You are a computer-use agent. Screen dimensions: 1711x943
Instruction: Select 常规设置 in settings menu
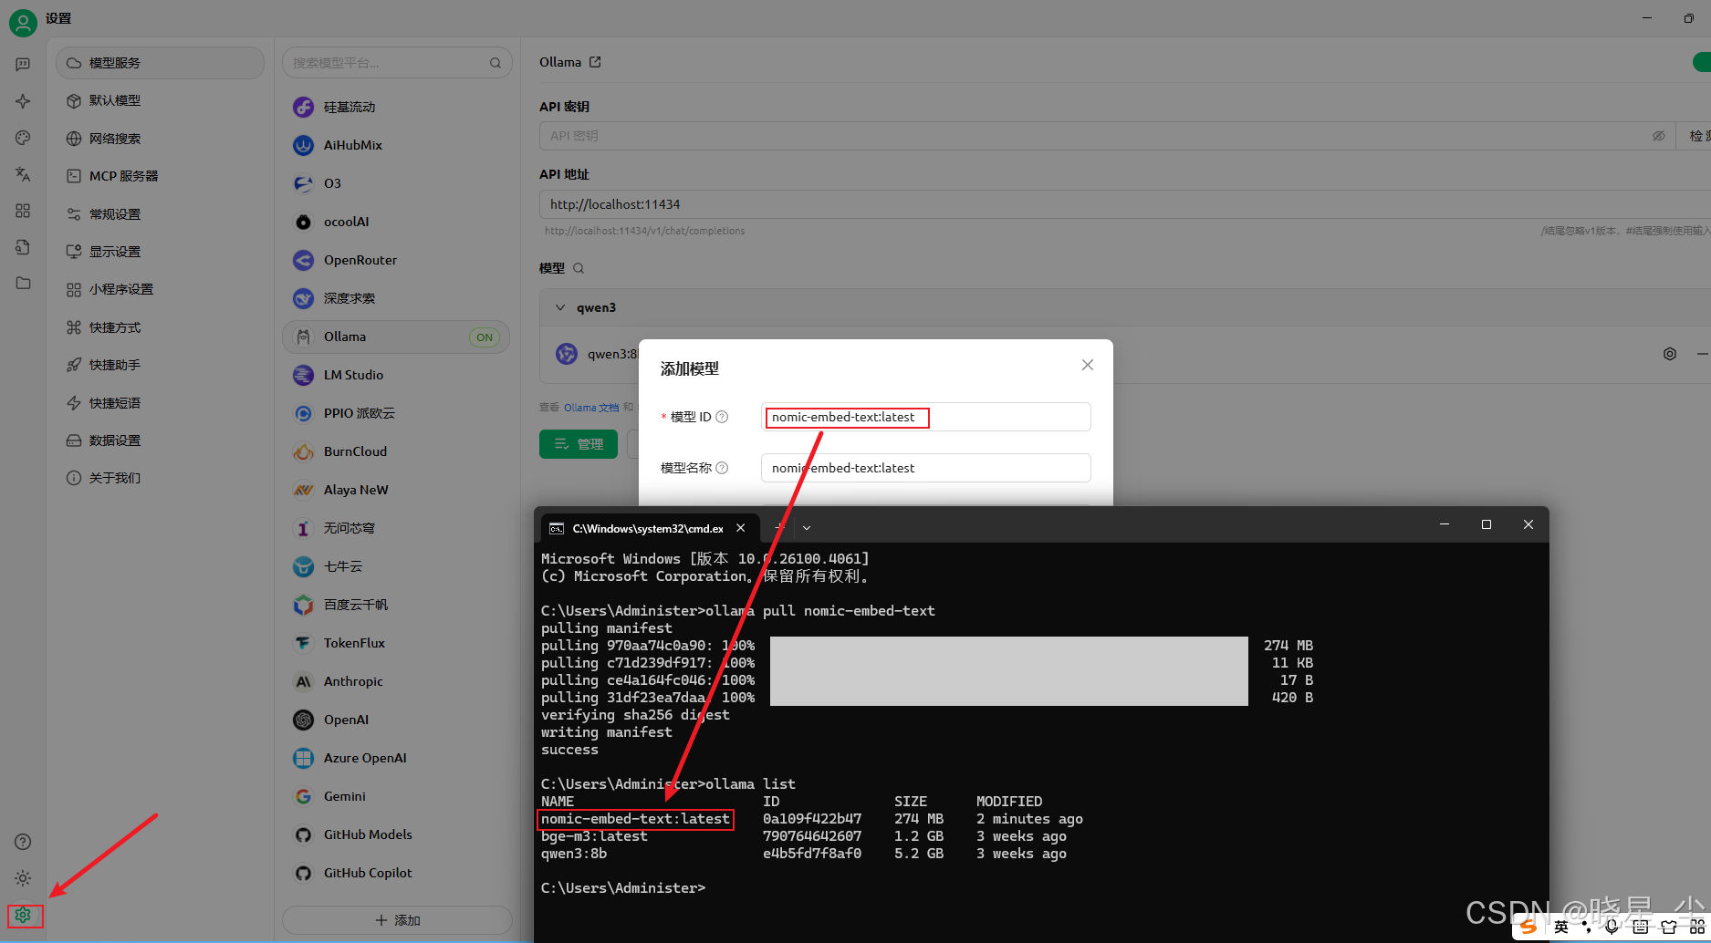pyautogui.click(x=160, y=214)
